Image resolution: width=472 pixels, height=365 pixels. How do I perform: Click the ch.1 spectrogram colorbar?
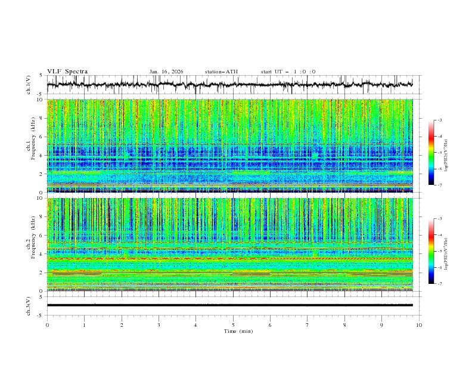(431, 152)
